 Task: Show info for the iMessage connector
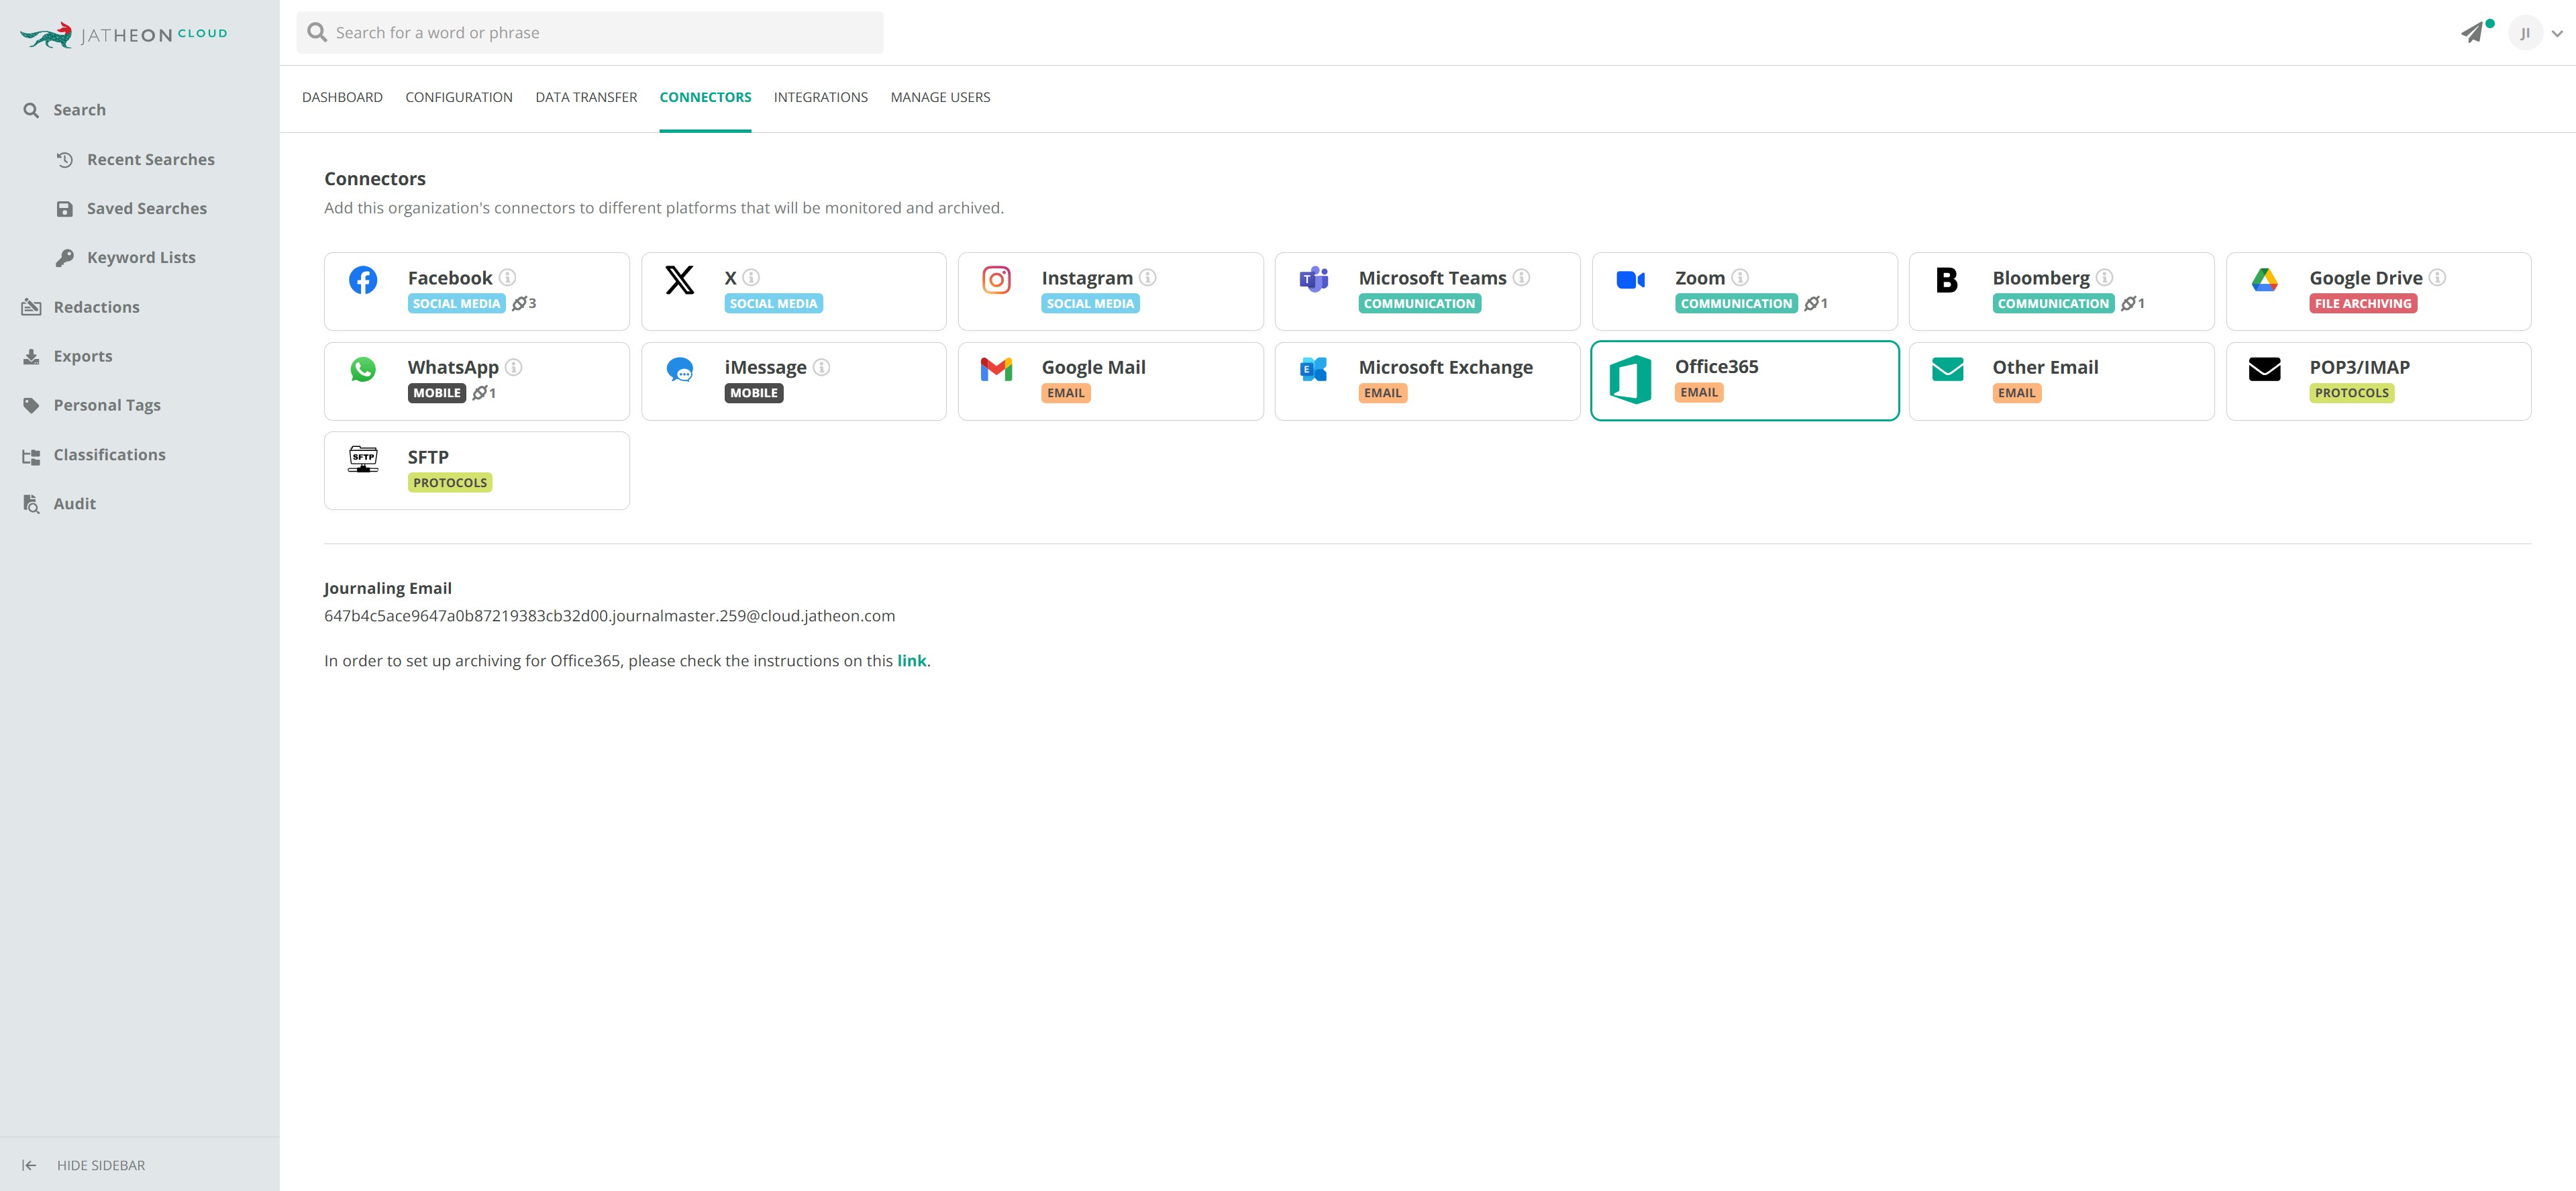[822, 367]
